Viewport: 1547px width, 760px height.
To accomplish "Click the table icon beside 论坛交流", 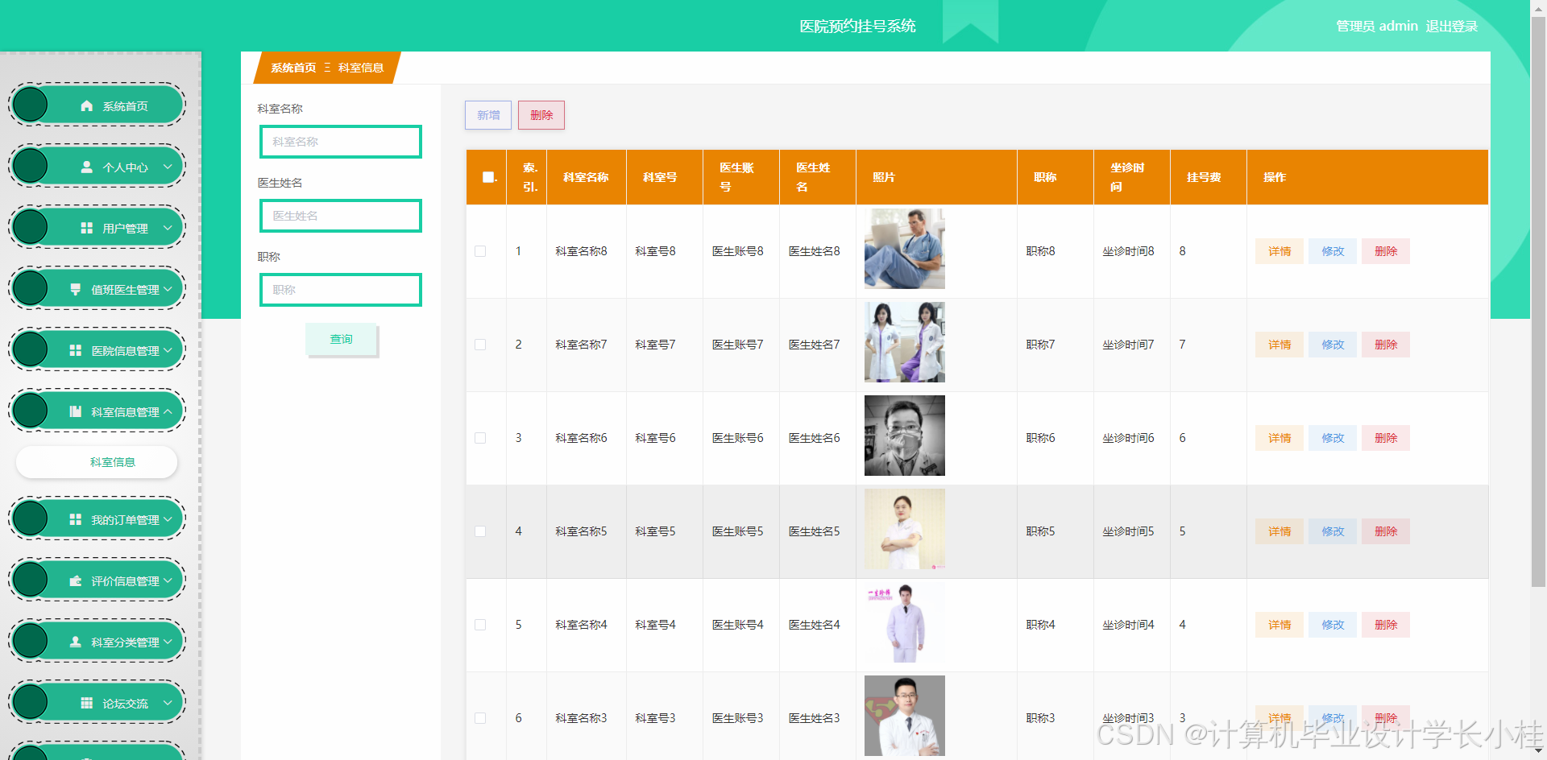I will click(x=87, y=704).
